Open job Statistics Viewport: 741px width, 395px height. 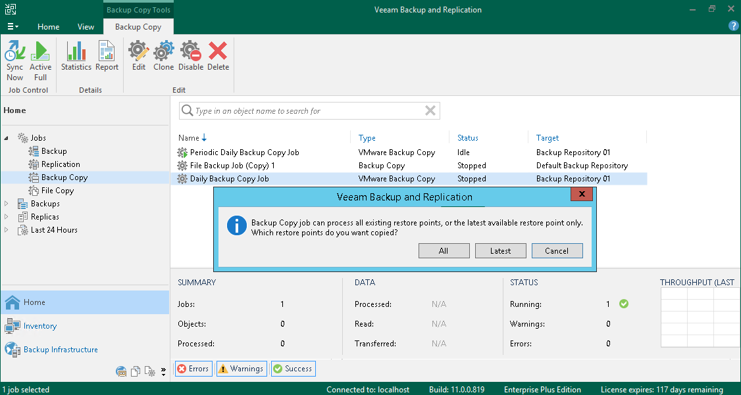click(x=76, y=56)
